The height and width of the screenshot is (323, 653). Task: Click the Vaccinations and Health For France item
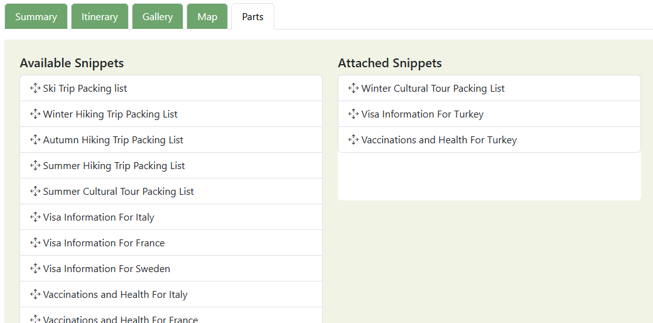click(120, 319)
